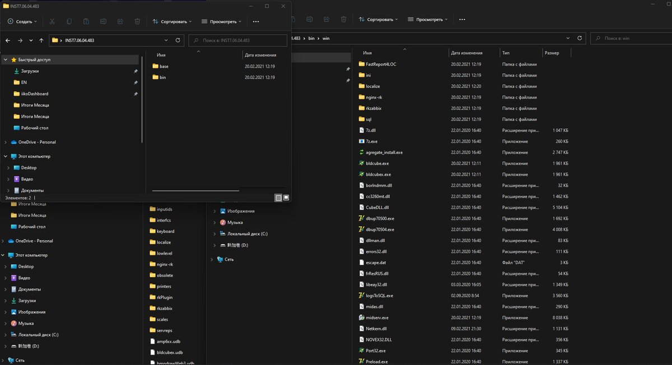The image size is (672, 365).
Task: Open the Сортировать menu in the win window
Action: (x=378, y=19)
